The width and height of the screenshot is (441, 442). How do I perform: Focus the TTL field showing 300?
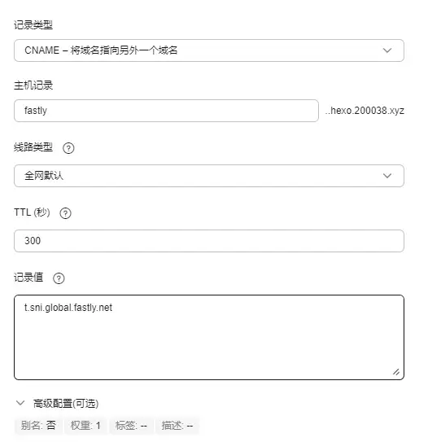pyautogui.click(x=209, y=241)
